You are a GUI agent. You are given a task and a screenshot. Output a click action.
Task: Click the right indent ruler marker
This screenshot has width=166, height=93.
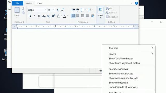coord(134,27)
